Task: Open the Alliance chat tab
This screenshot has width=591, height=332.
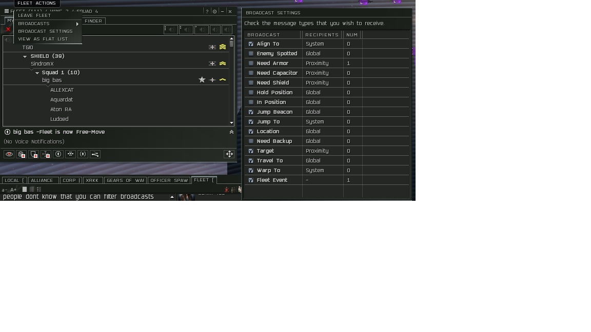Action: point(42,180)
